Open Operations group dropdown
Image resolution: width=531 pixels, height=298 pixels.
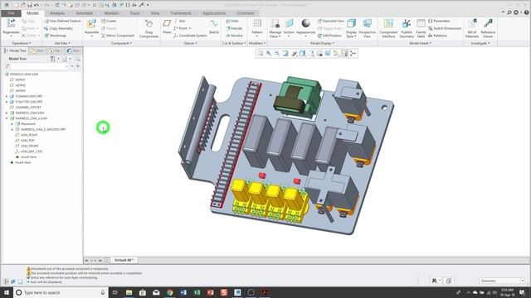coord(22,43)
